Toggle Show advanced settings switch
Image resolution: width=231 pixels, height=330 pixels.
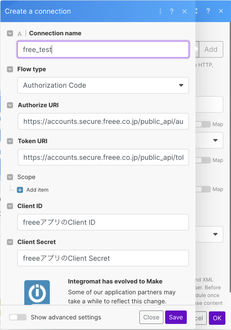(18, 317)
